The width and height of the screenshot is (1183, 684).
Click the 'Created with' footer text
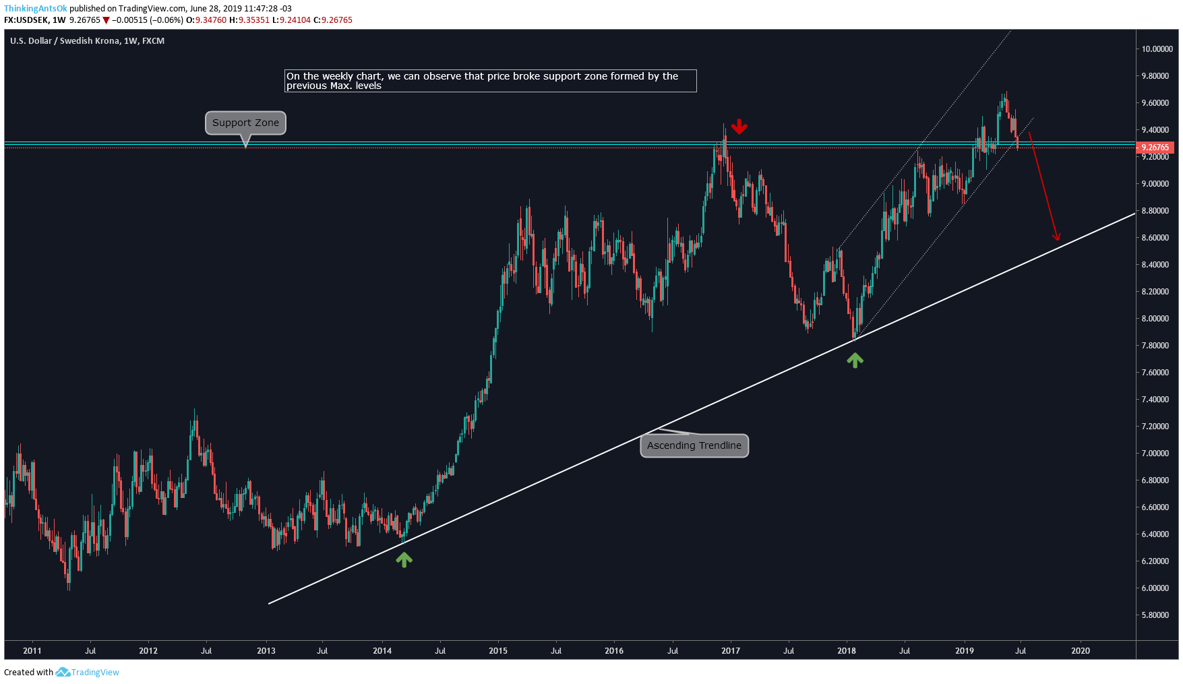point(28,672)
